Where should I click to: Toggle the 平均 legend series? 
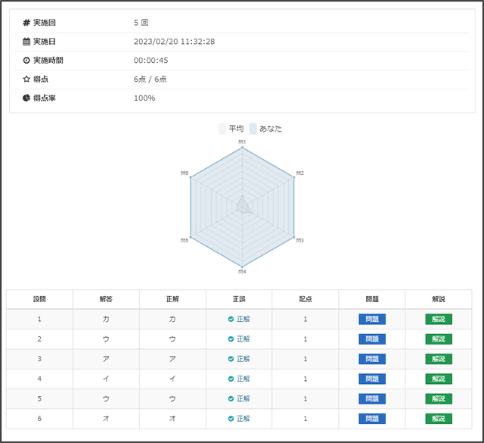point(236,129)
